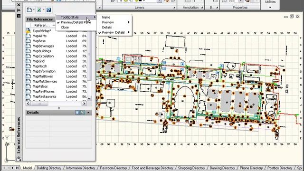
Task: Click Loaded status of MapHatch
Action: (71, 66)
